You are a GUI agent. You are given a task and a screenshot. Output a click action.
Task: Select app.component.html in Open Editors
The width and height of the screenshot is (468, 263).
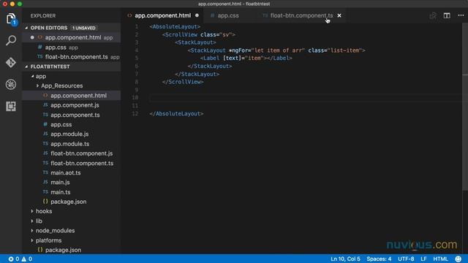point(72,37)
